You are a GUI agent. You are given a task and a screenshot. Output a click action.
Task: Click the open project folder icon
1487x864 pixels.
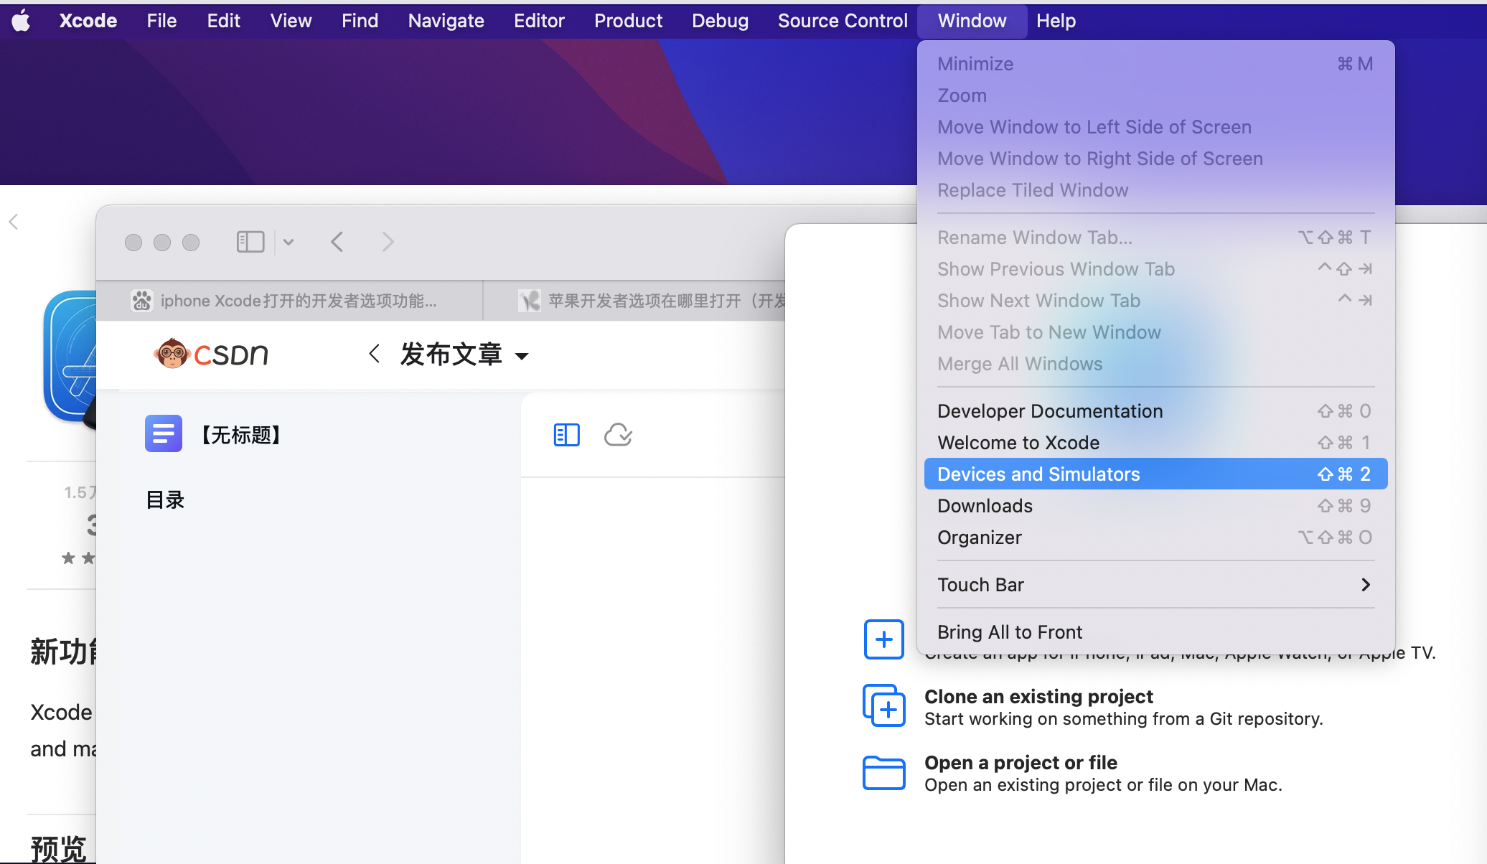click(x=884, y=773)
